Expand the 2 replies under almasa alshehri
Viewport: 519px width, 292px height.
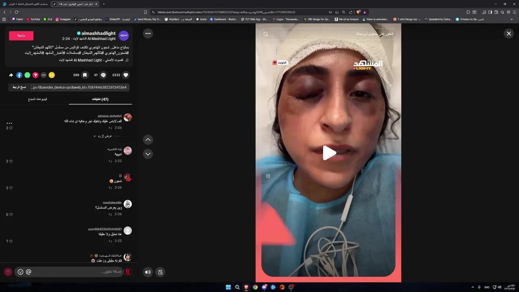[x=103, y=136]
